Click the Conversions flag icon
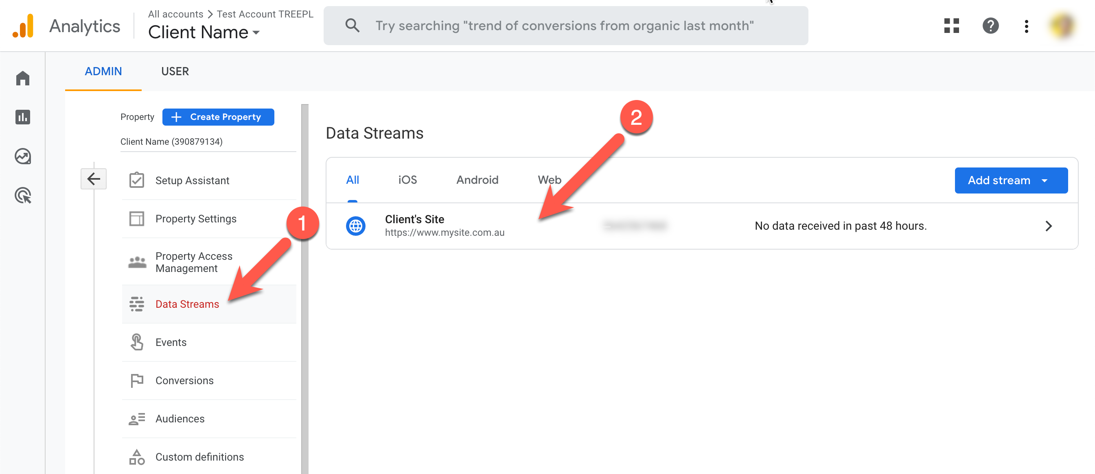The height and width of the screenshot is (474, 1095). [x=136, y=380]
